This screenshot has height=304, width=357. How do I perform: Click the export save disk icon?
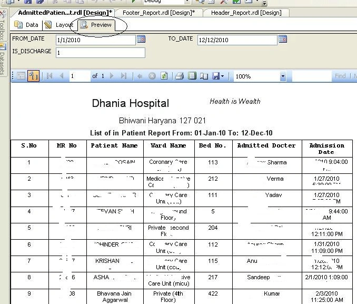[216, 76]
